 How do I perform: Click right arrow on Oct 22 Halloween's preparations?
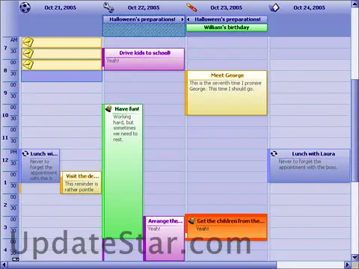182,19
